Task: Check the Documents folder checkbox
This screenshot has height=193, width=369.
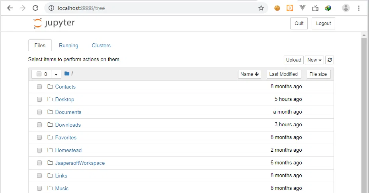Action: tap(39, 112)
